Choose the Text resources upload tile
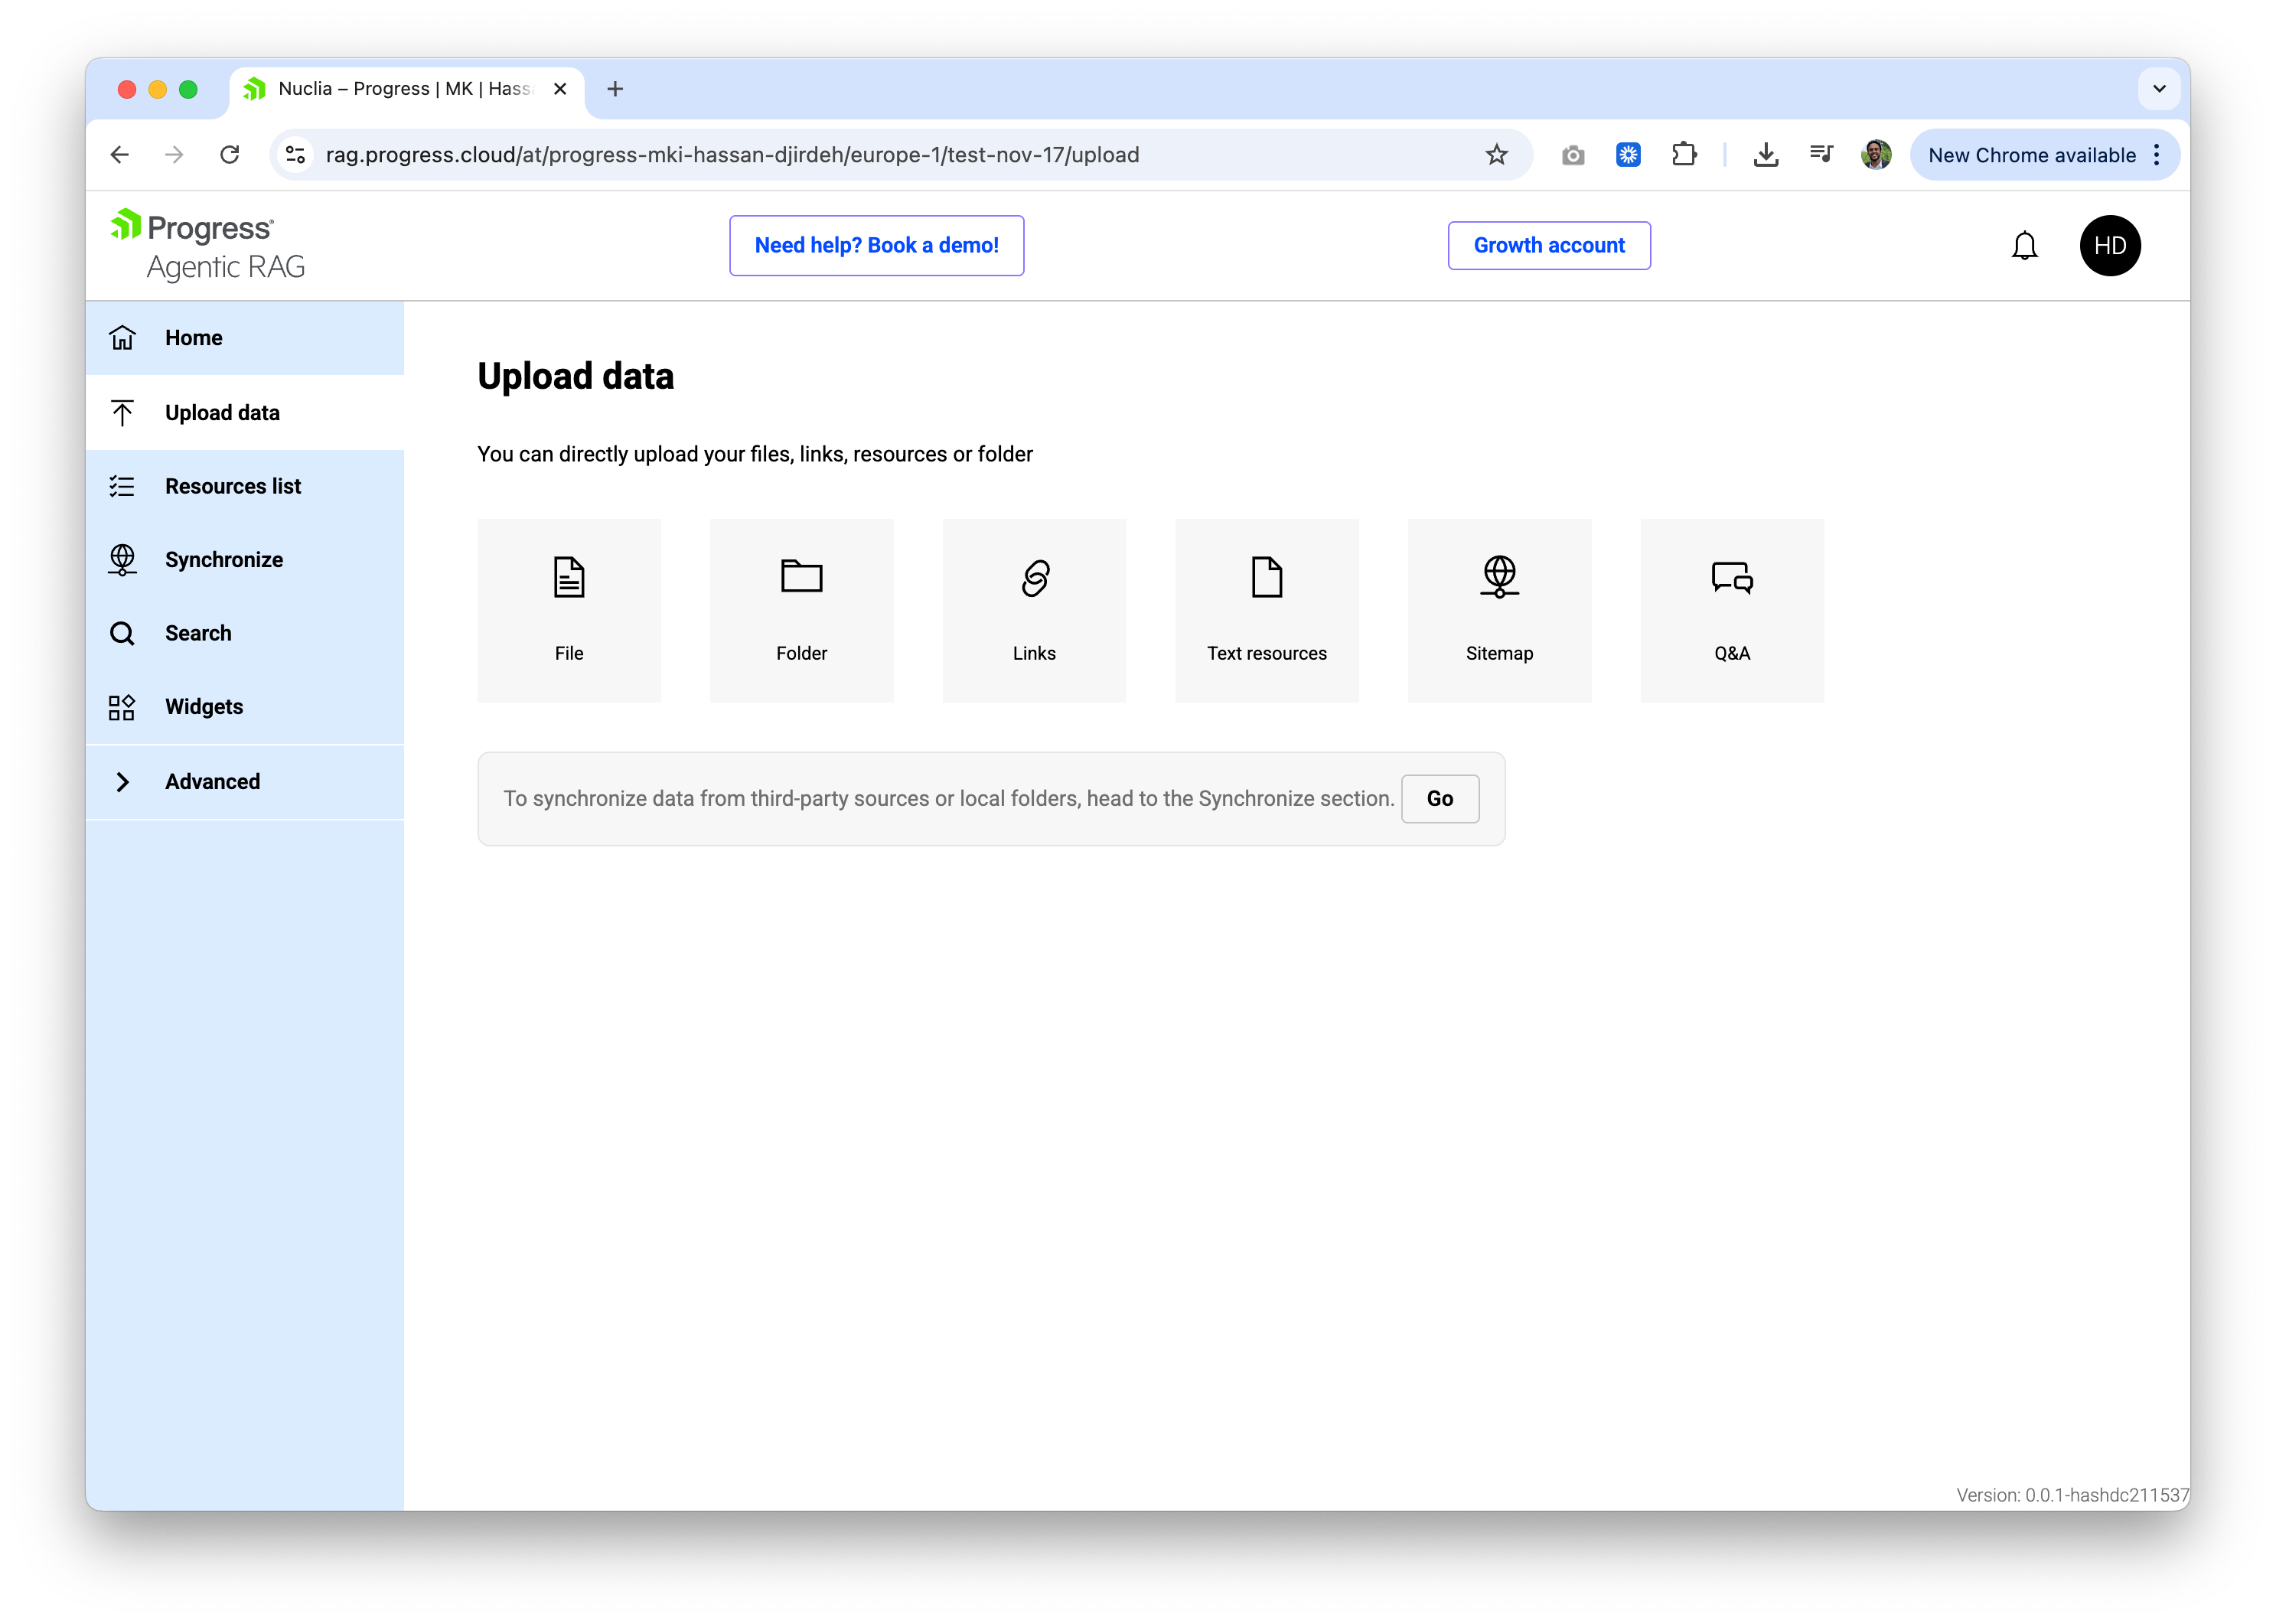This screenshot has height=1624, width=2276. 1266,610
